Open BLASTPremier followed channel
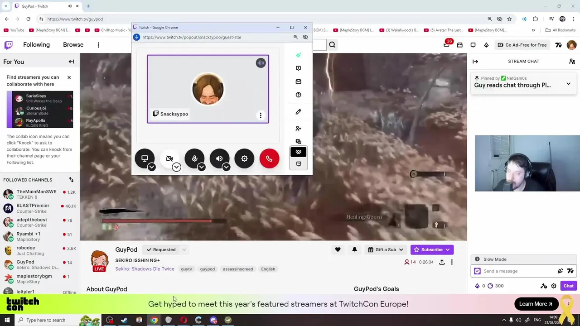This screenshot has width=580, height=326. [x=39, y=208]
